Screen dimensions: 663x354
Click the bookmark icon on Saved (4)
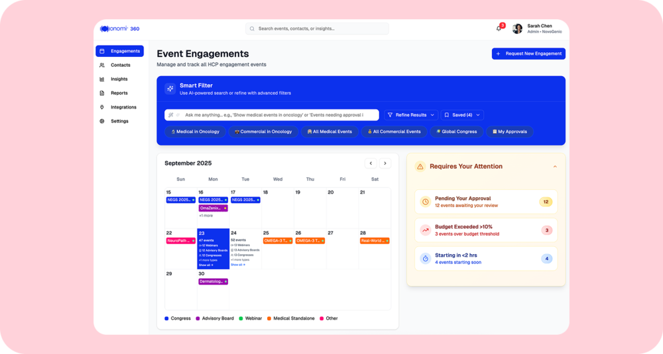tap(446, 114)
